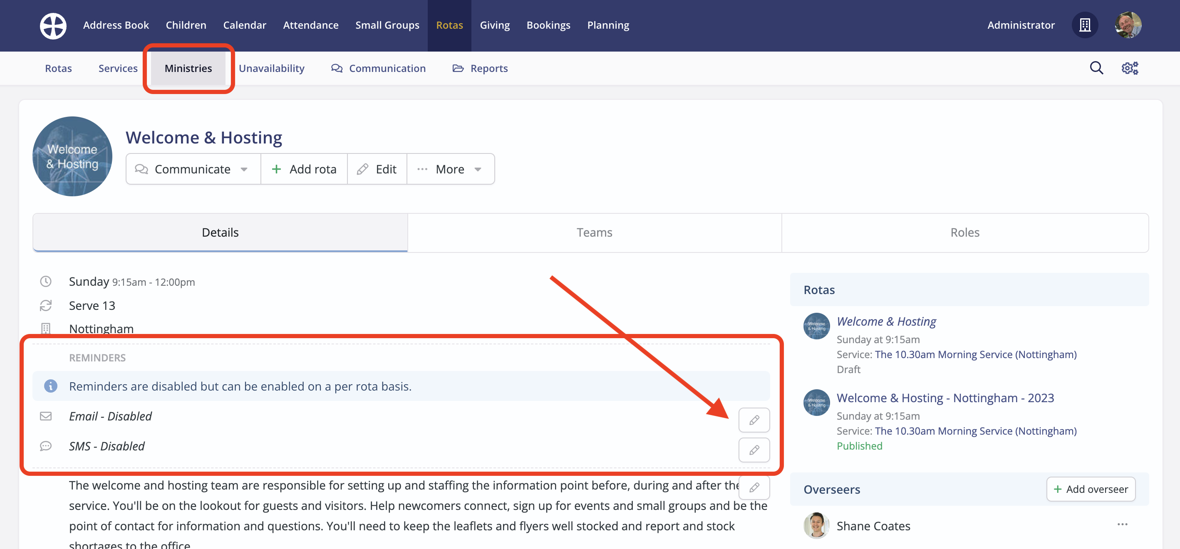Click the Welcome & Hosting ministry logo
The height and width of the screenshot is (549, 1180).
pos(72,156)
